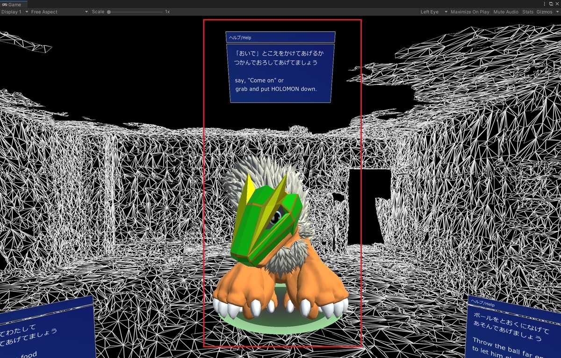The image size is (561, 358).
Task: Click the text 'say, "Come on" or'
Action: 259,80
